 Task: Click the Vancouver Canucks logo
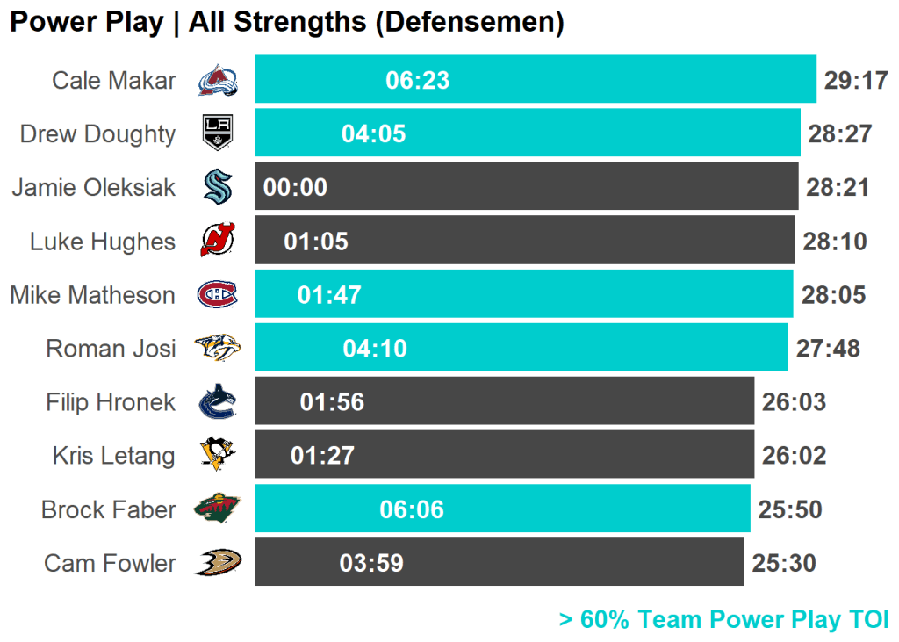click(x=217, y=402)
